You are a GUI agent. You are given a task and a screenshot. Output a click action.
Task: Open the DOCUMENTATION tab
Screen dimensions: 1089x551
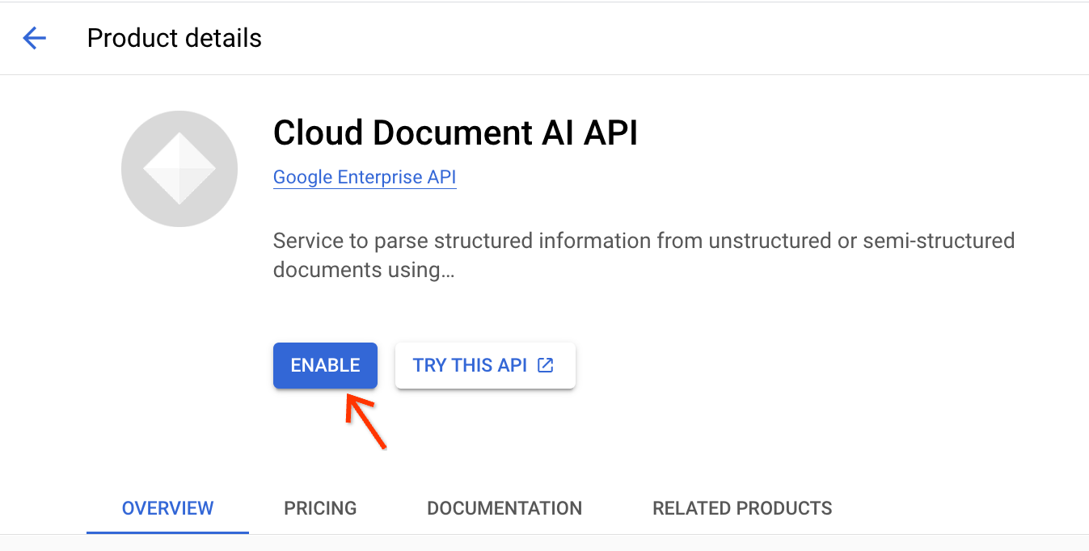[504, 508]
